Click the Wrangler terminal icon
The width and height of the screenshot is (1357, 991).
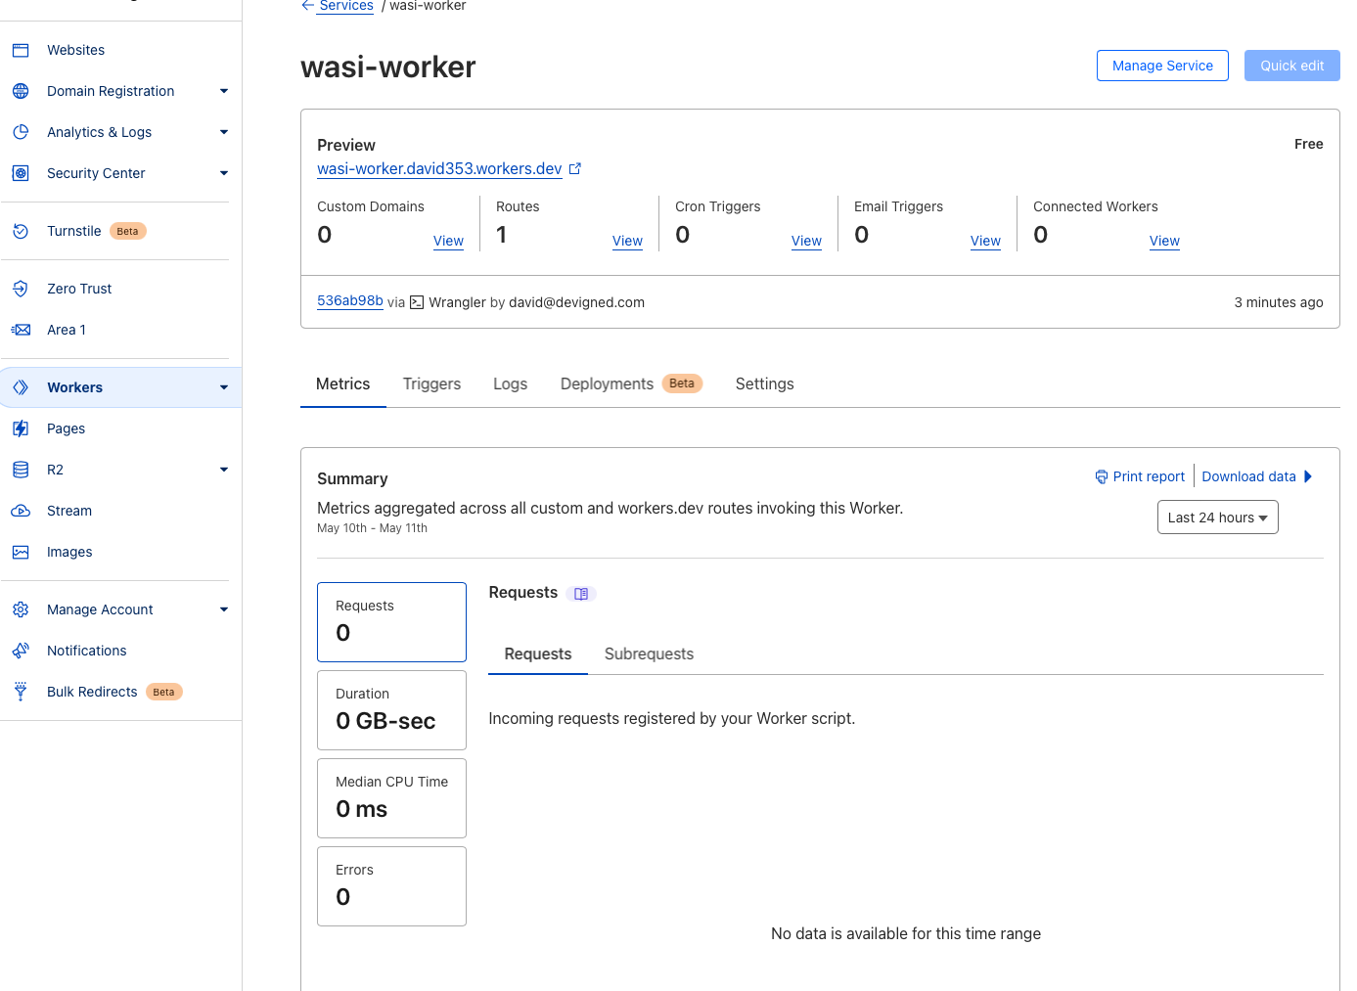pyautogui.click(x=417, y=302)
